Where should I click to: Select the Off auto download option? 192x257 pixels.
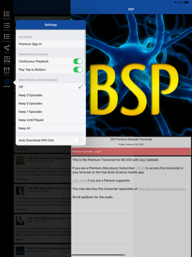coord(51,87)
